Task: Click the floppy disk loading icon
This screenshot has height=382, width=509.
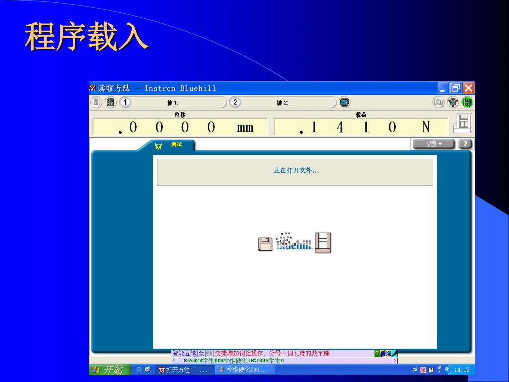Action: click(265, 244)
